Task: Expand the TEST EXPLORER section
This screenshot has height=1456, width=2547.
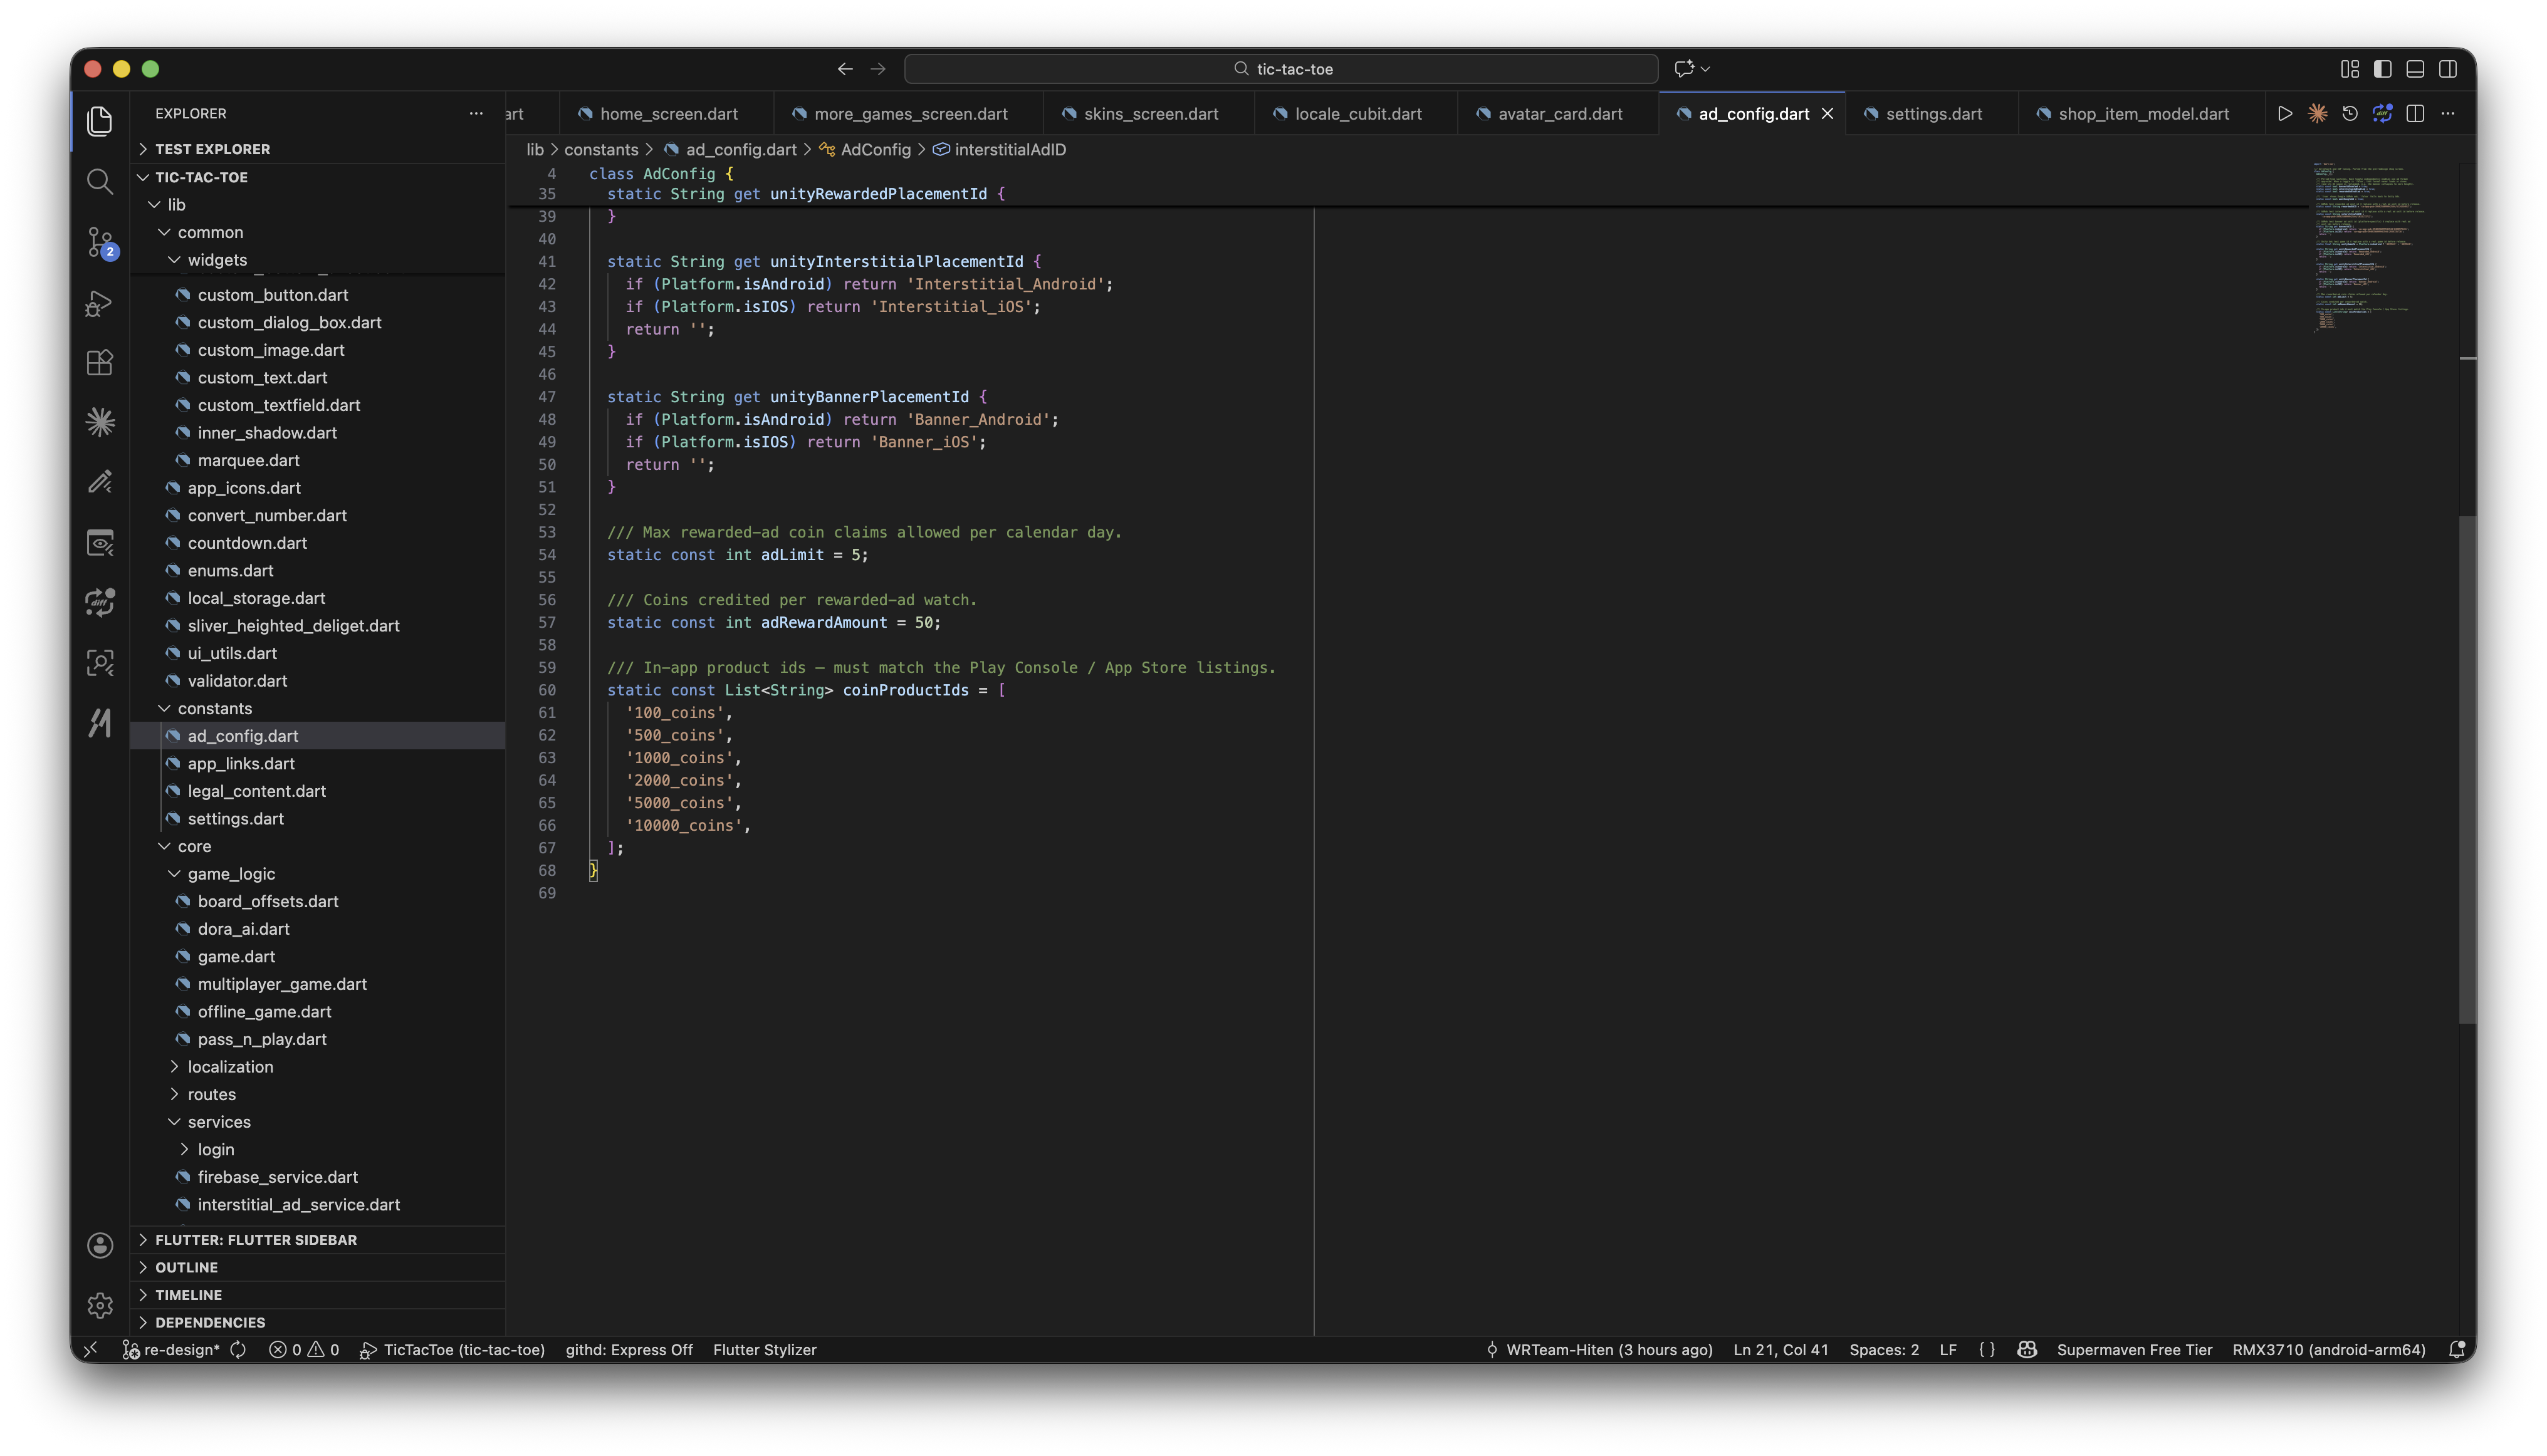Action: [x=318, y=149]
